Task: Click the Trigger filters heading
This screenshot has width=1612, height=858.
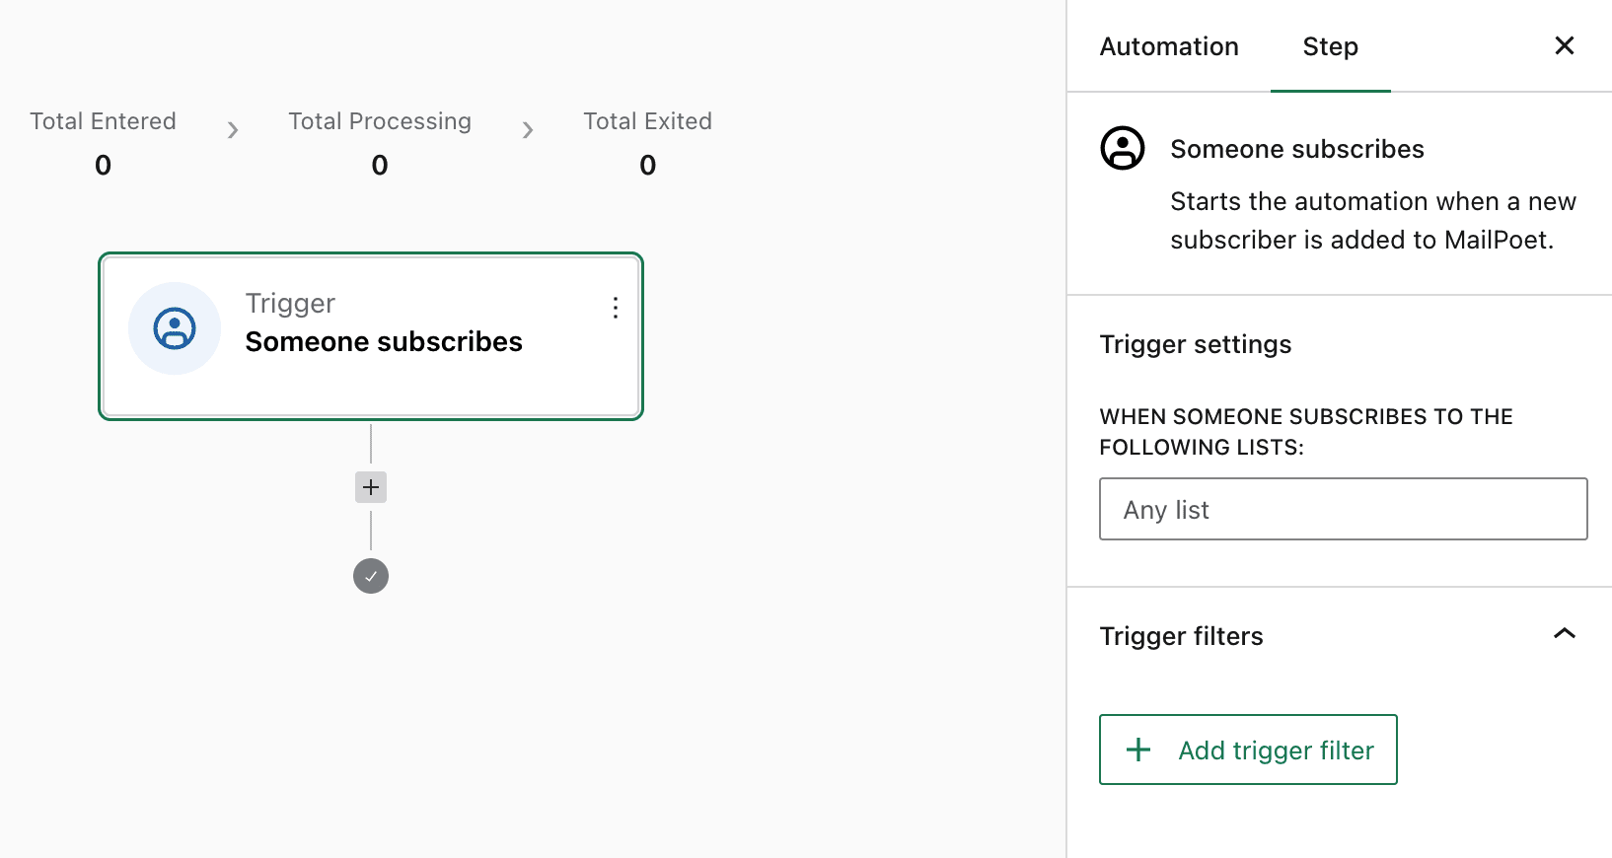Action: (x=1181, y=636)
